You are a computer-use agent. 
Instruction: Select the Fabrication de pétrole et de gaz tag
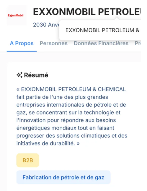63,177
